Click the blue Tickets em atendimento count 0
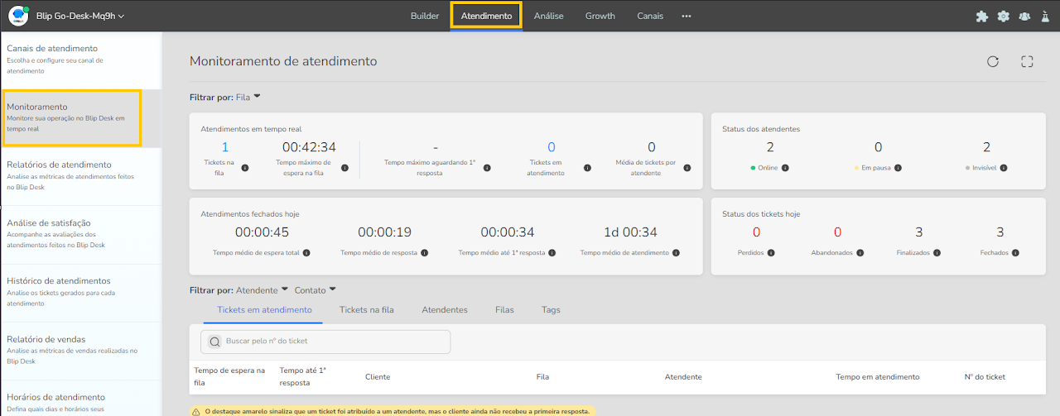This screenshot has width=1060, height=416. point(552,147)
